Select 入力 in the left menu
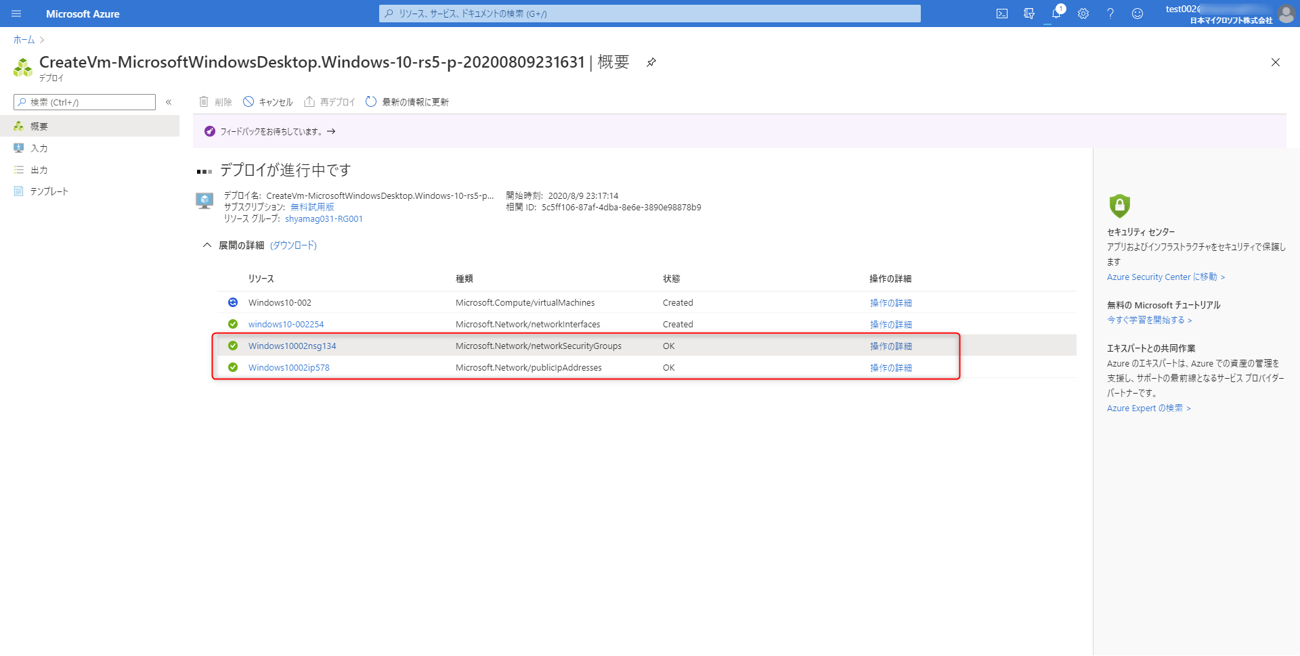The height and width of the screenshot is (656, 1300). click(x=89, y=148)
